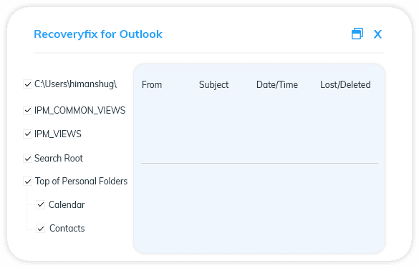The image size is (419, 268).
Task: Uncheck the Calendar folder checkbox
Action: point(40,205)
